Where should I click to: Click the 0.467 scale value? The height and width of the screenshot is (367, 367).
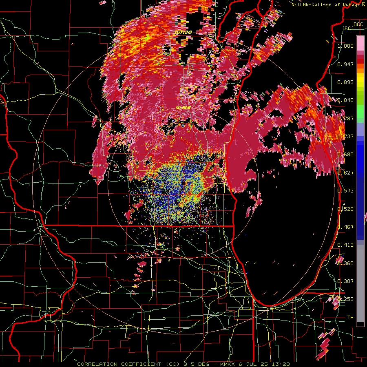[x=345, y=227]
